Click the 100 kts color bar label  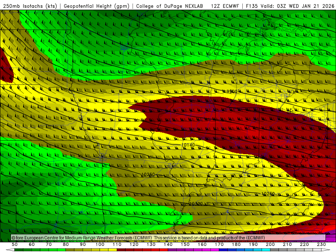coord(100,244)
